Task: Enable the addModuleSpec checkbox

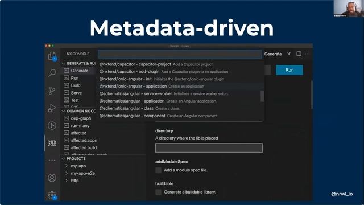Action: coord(158,170)
